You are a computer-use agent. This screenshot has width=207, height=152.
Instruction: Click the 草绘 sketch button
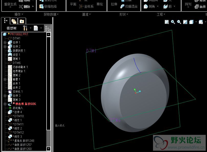[x=100, y=4]
